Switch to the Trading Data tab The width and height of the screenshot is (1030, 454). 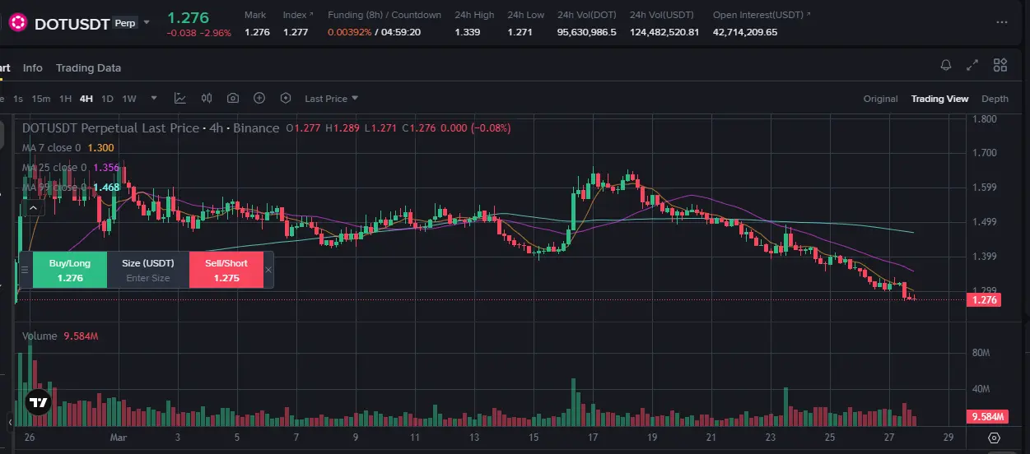88,68
